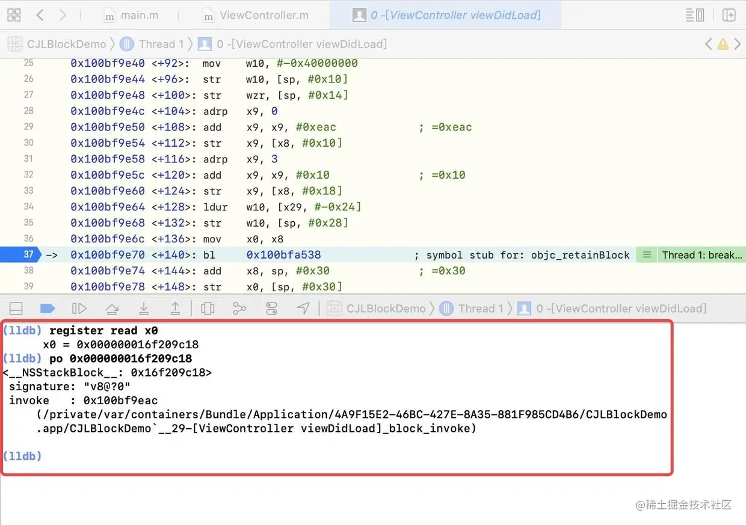This screenshot has height=525, width=746.
Task: Select viewDidLoad frame in debug bar
Action: pos(612,309)
